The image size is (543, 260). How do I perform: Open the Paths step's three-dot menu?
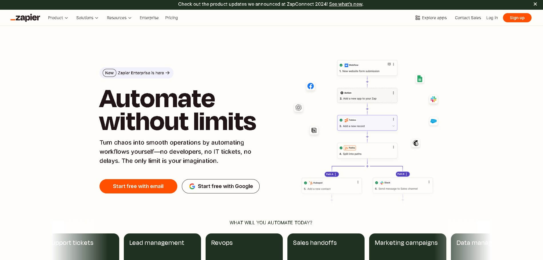tap(393, 147)
